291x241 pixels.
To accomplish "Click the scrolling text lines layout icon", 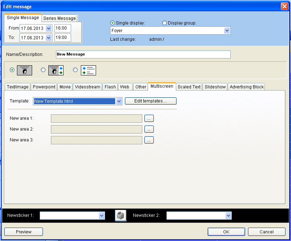I will 88,70.
